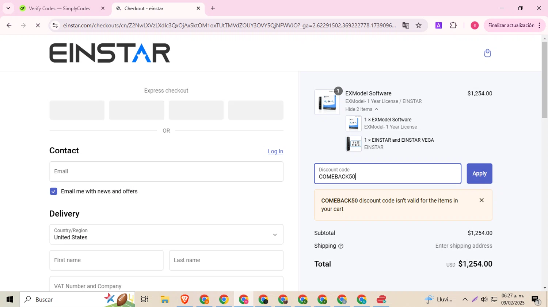Screen dimensions: 548x307
Task: Open the pen icon in system tray
Action: coord(475,299)
